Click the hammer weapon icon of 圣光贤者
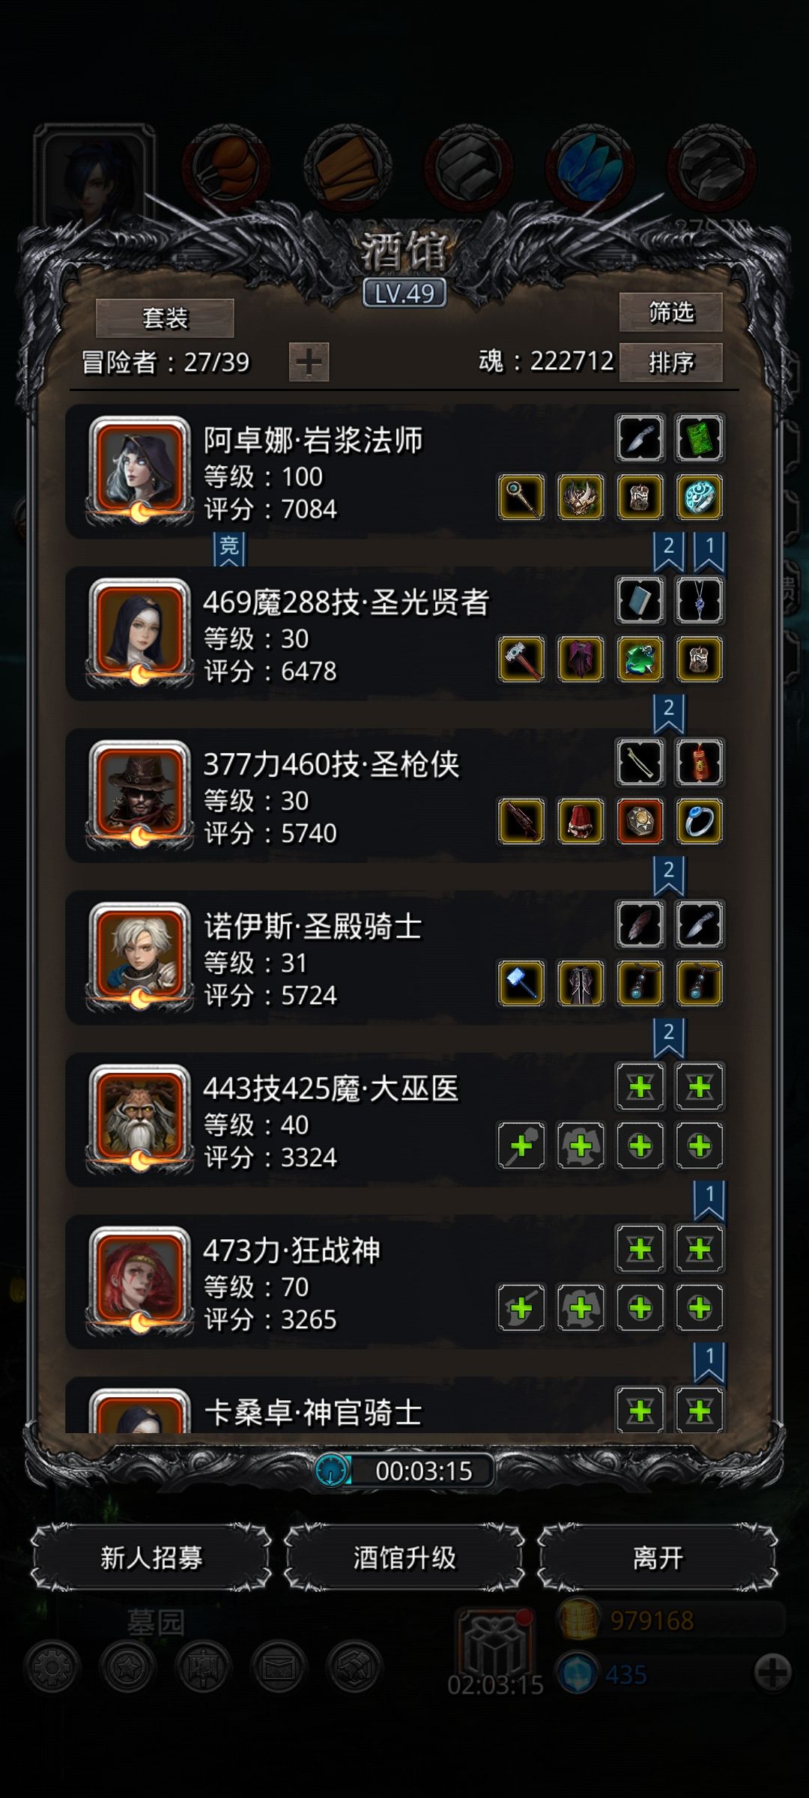Viewport: 809px width, 1798px height. point(521,659)
